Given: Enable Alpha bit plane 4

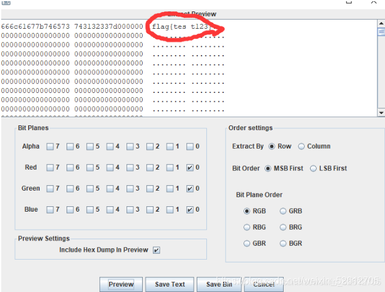Looking at the screenshot, I should 110,147.
